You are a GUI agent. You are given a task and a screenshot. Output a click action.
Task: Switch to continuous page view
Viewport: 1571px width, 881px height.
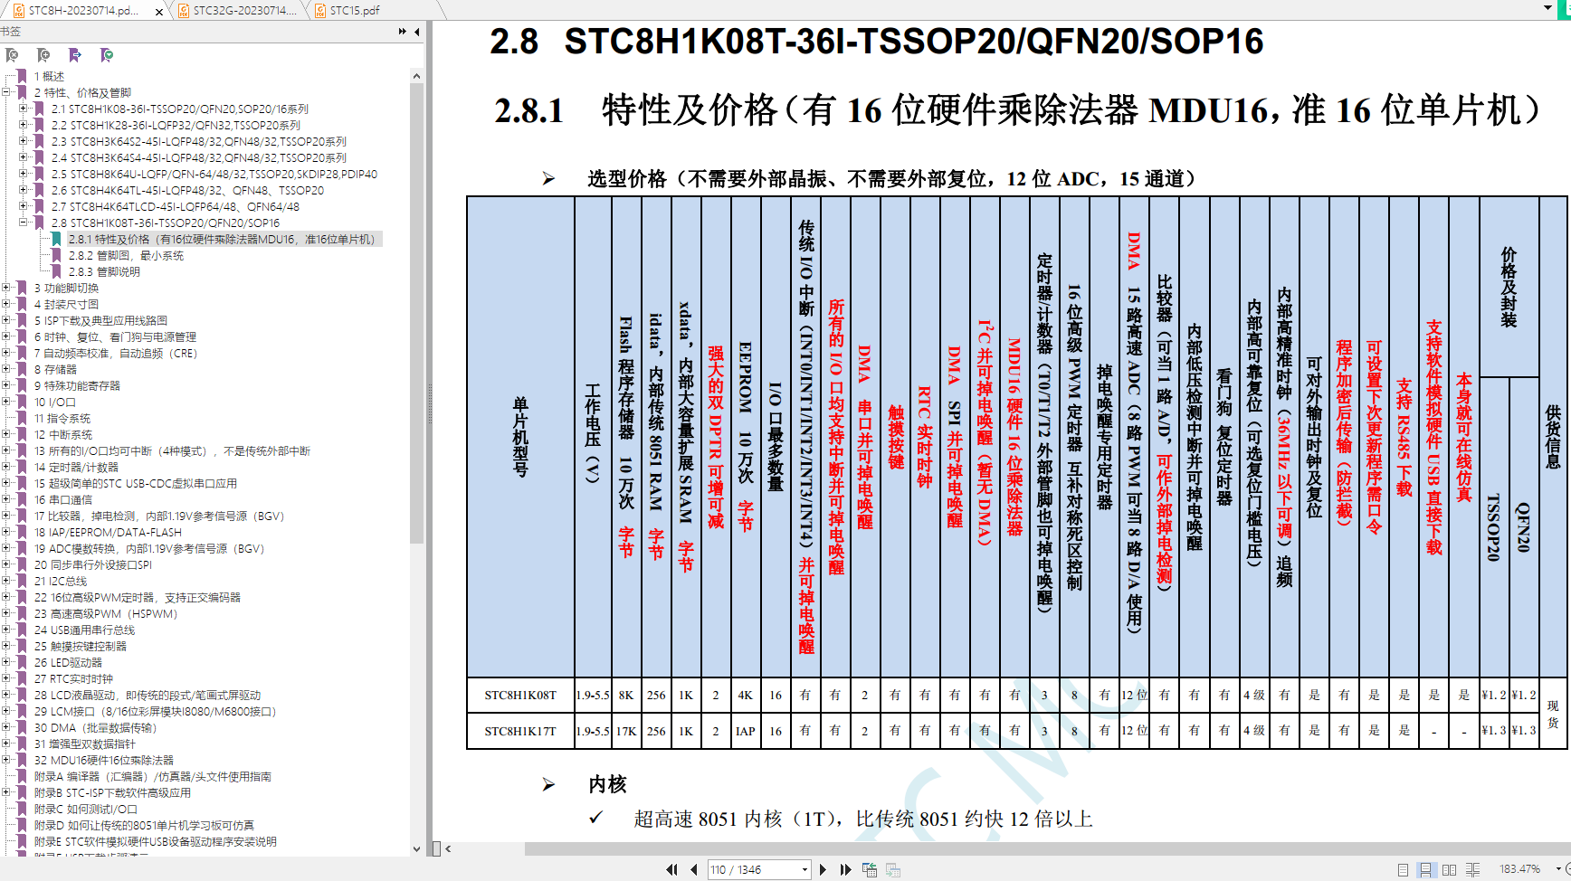pos(1426,869)
